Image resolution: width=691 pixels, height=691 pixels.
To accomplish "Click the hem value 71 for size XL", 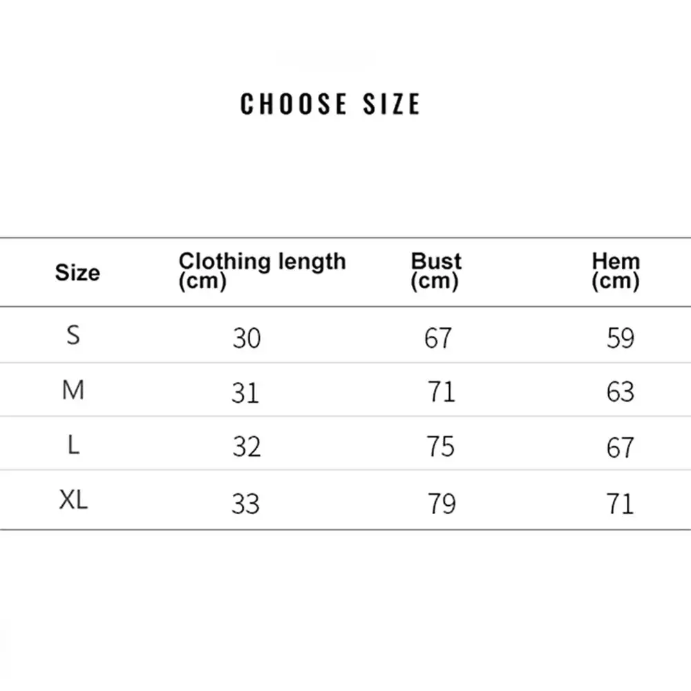I will click(x=620, y=503).
